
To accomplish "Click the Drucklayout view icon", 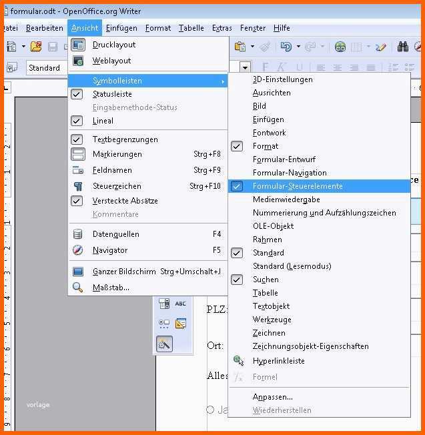I will pos(78,45).
